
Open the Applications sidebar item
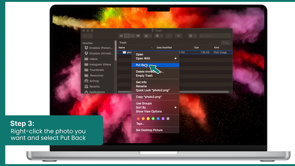[x=95, y=92]
